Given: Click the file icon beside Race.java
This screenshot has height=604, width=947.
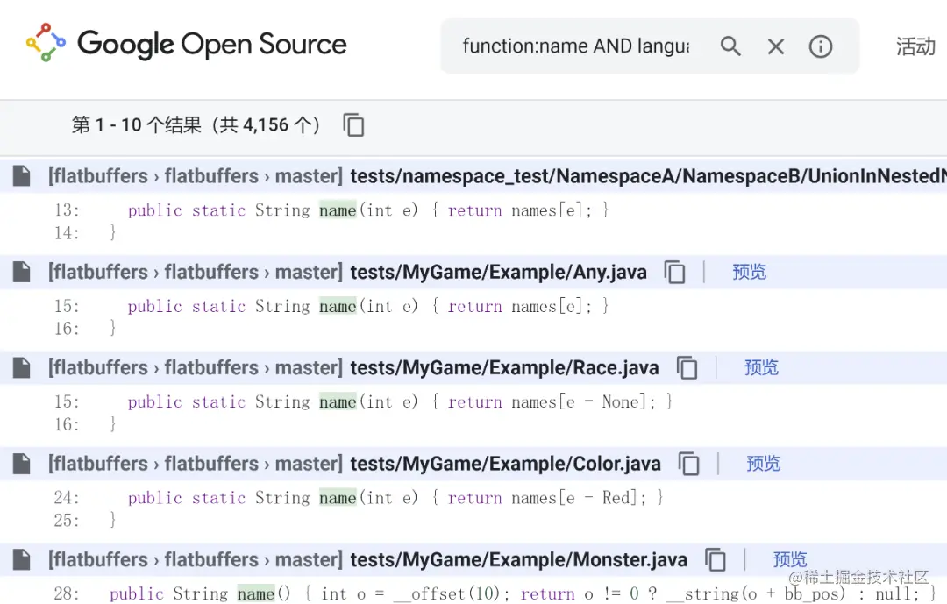Looking at the screenshot, I should point(21,368).
